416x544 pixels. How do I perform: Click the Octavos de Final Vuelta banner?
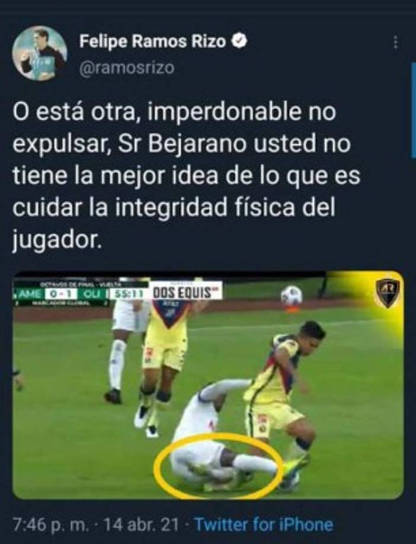75,284
